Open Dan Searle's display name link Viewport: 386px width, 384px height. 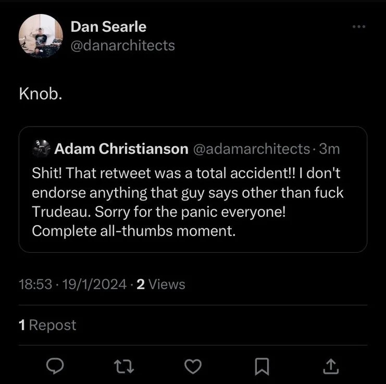pos(108,26)
